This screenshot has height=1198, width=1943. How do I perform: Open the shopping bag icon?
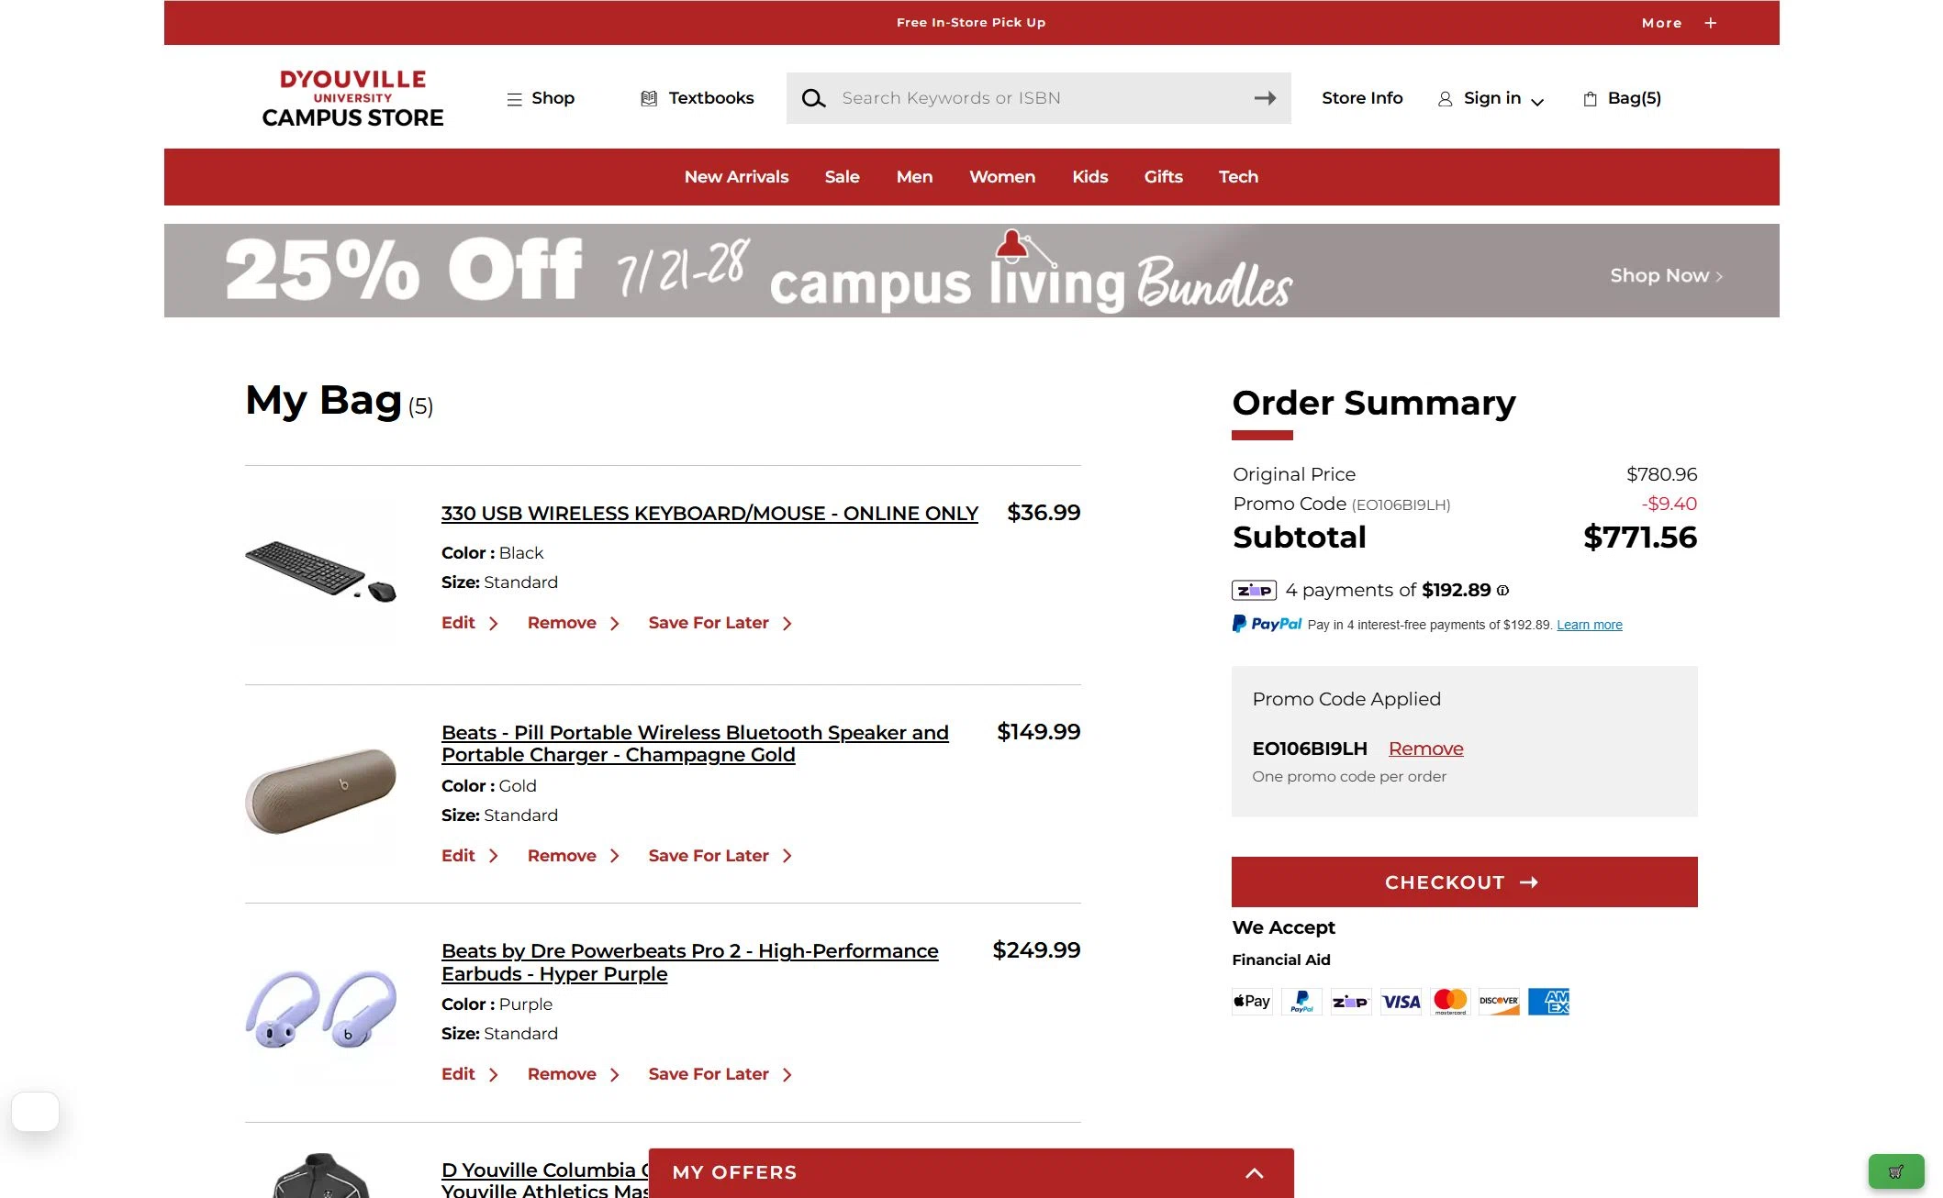(1590, 98)
